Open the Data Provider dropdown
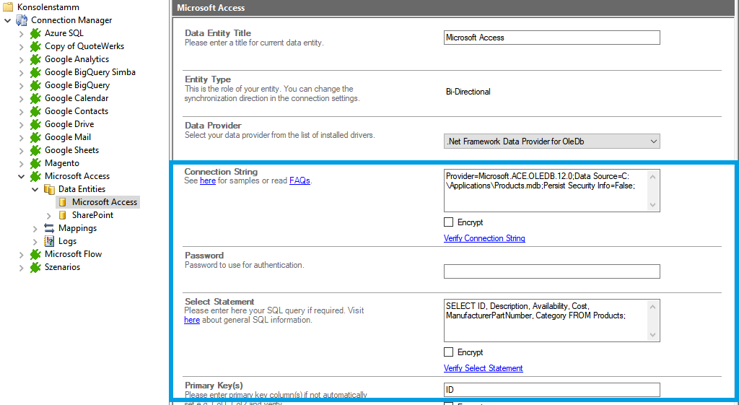This screenshot has height=405, width=739. (551, 141)
